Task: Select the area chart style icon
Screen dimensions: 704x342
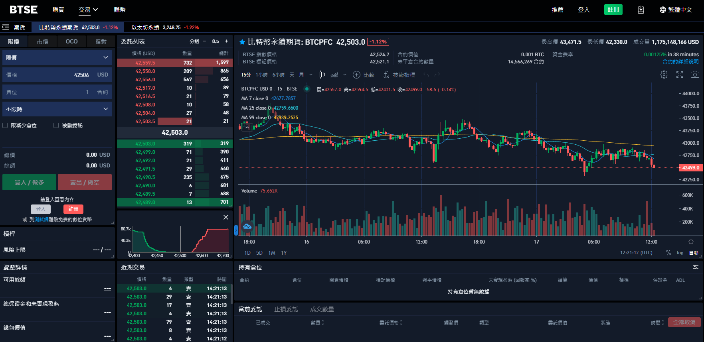Action: [x=334, y=75]
